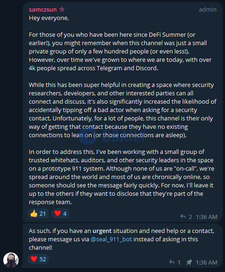Click the red heart emoji beside 4
225x272 pixels.
(x=58, y=213)
